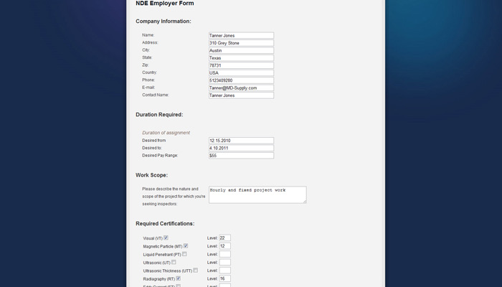Image resolution: width=502 pixels, height=287 pixels.
Task: Focus the Desired from date field
Action: click(241, 141)
